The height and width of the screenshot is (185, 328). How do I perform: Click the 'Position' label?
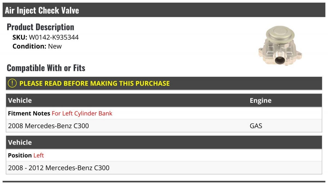coord(20,155)
